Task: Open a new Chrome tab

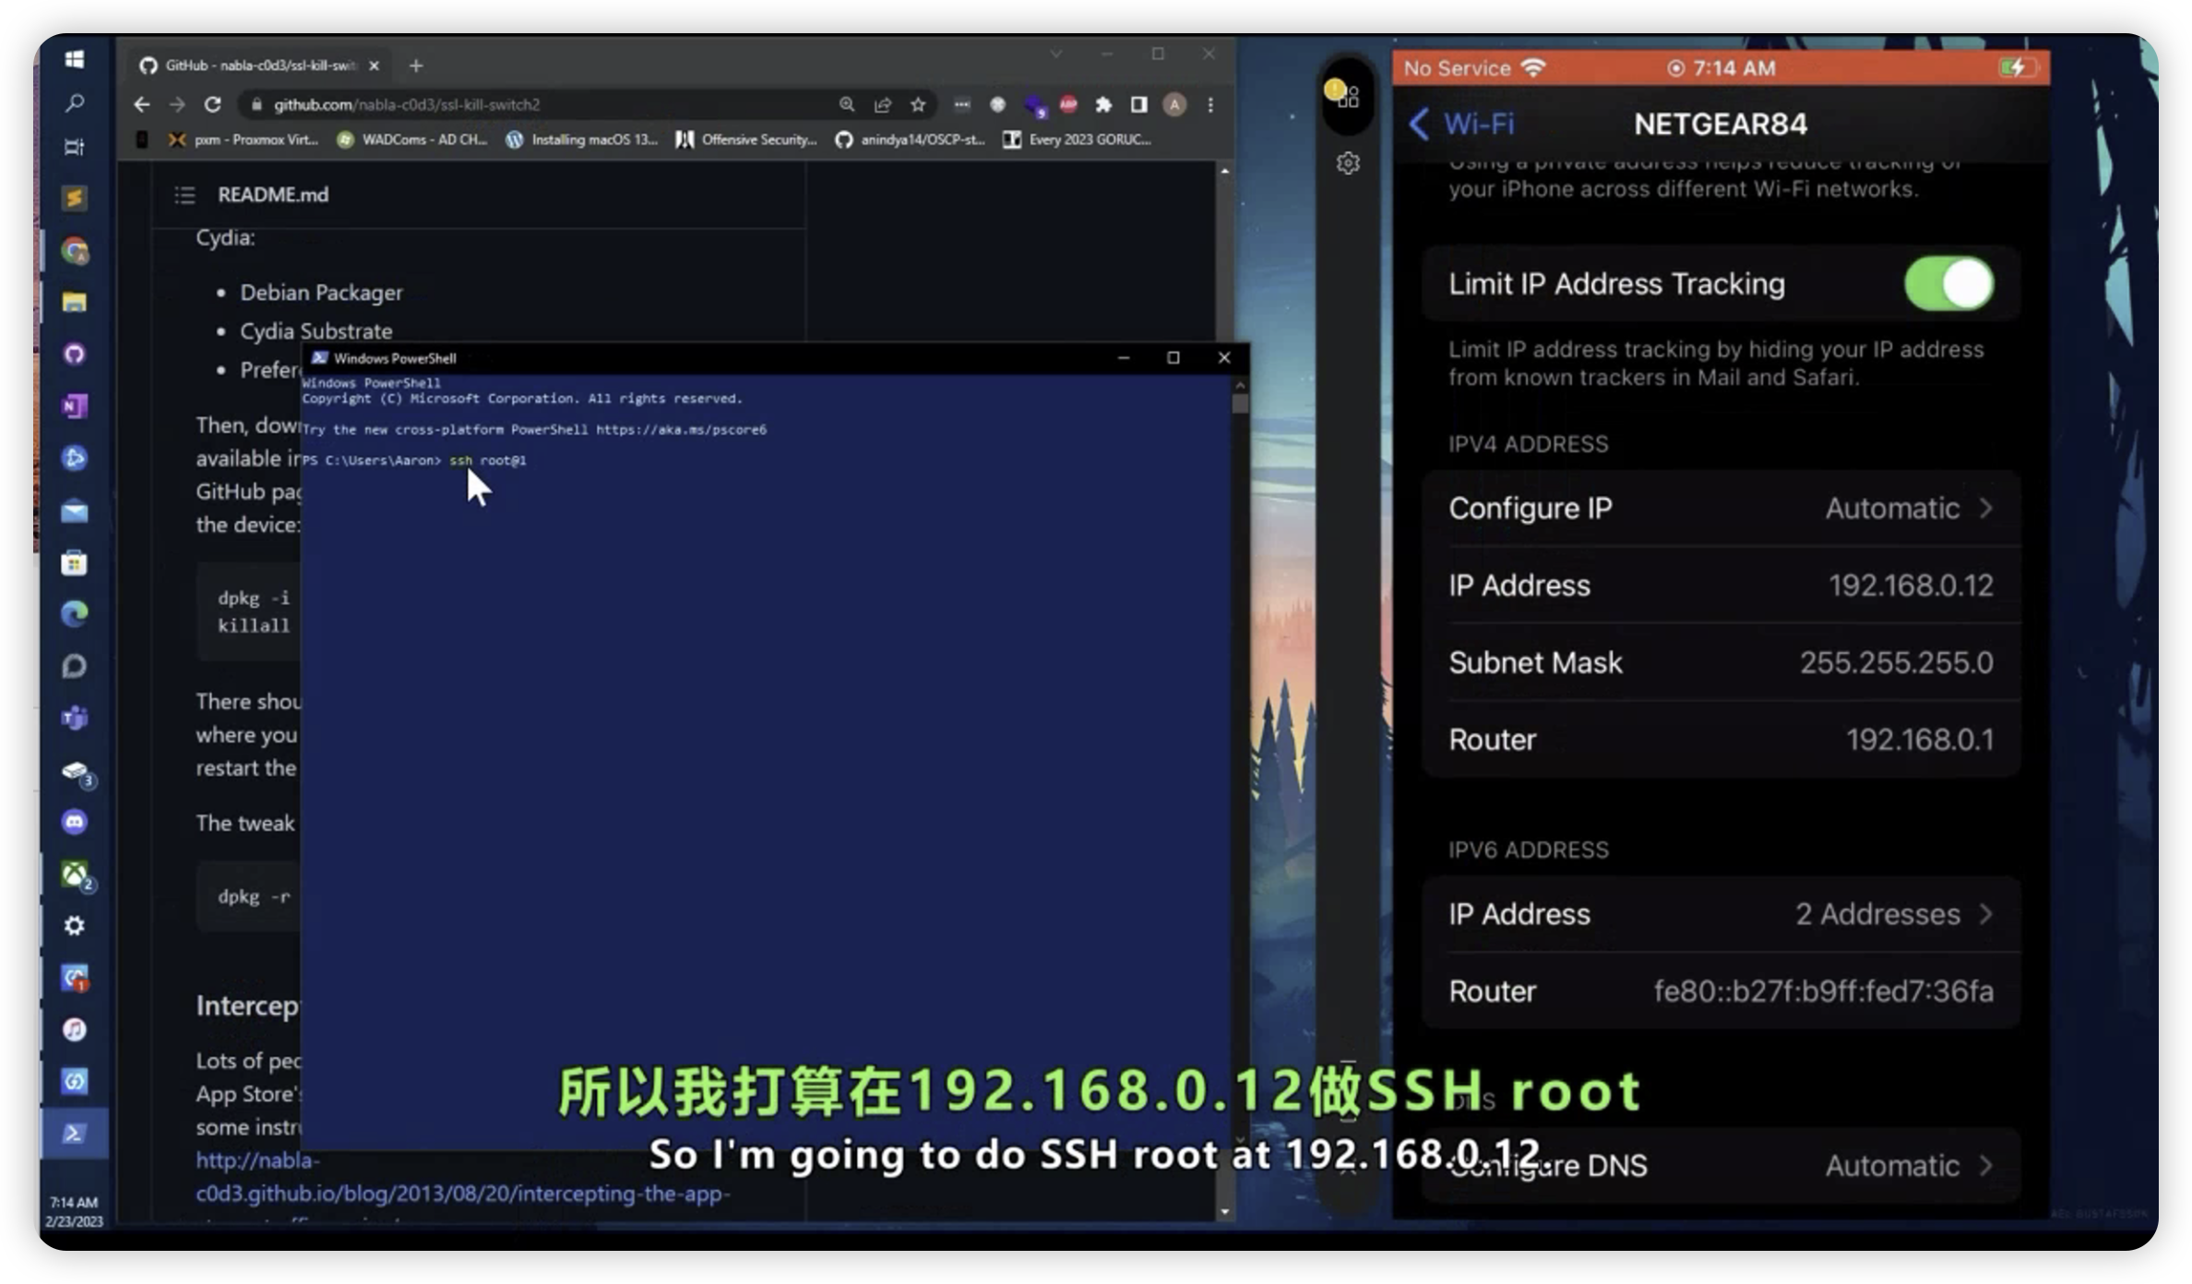Action: click(416, 65)
